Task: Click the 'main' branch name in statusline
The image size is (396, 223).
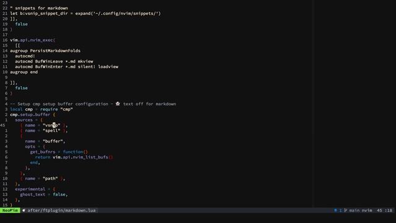Action: (x=355, y=211)
